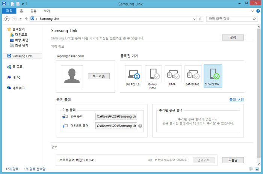Expand the ribbon with chevron arrow
263x174 pixels.
pyautogui.click(x=252, y=11)
